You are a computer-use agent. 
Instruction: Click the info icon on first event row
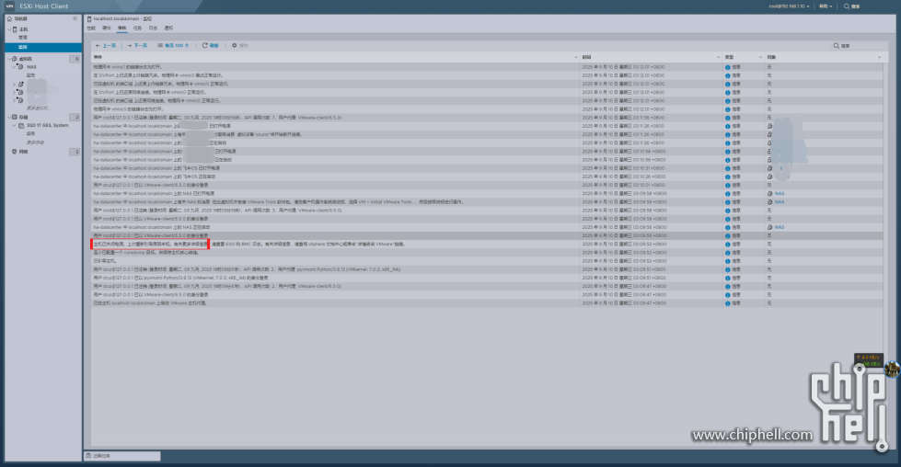click(727, 67)
